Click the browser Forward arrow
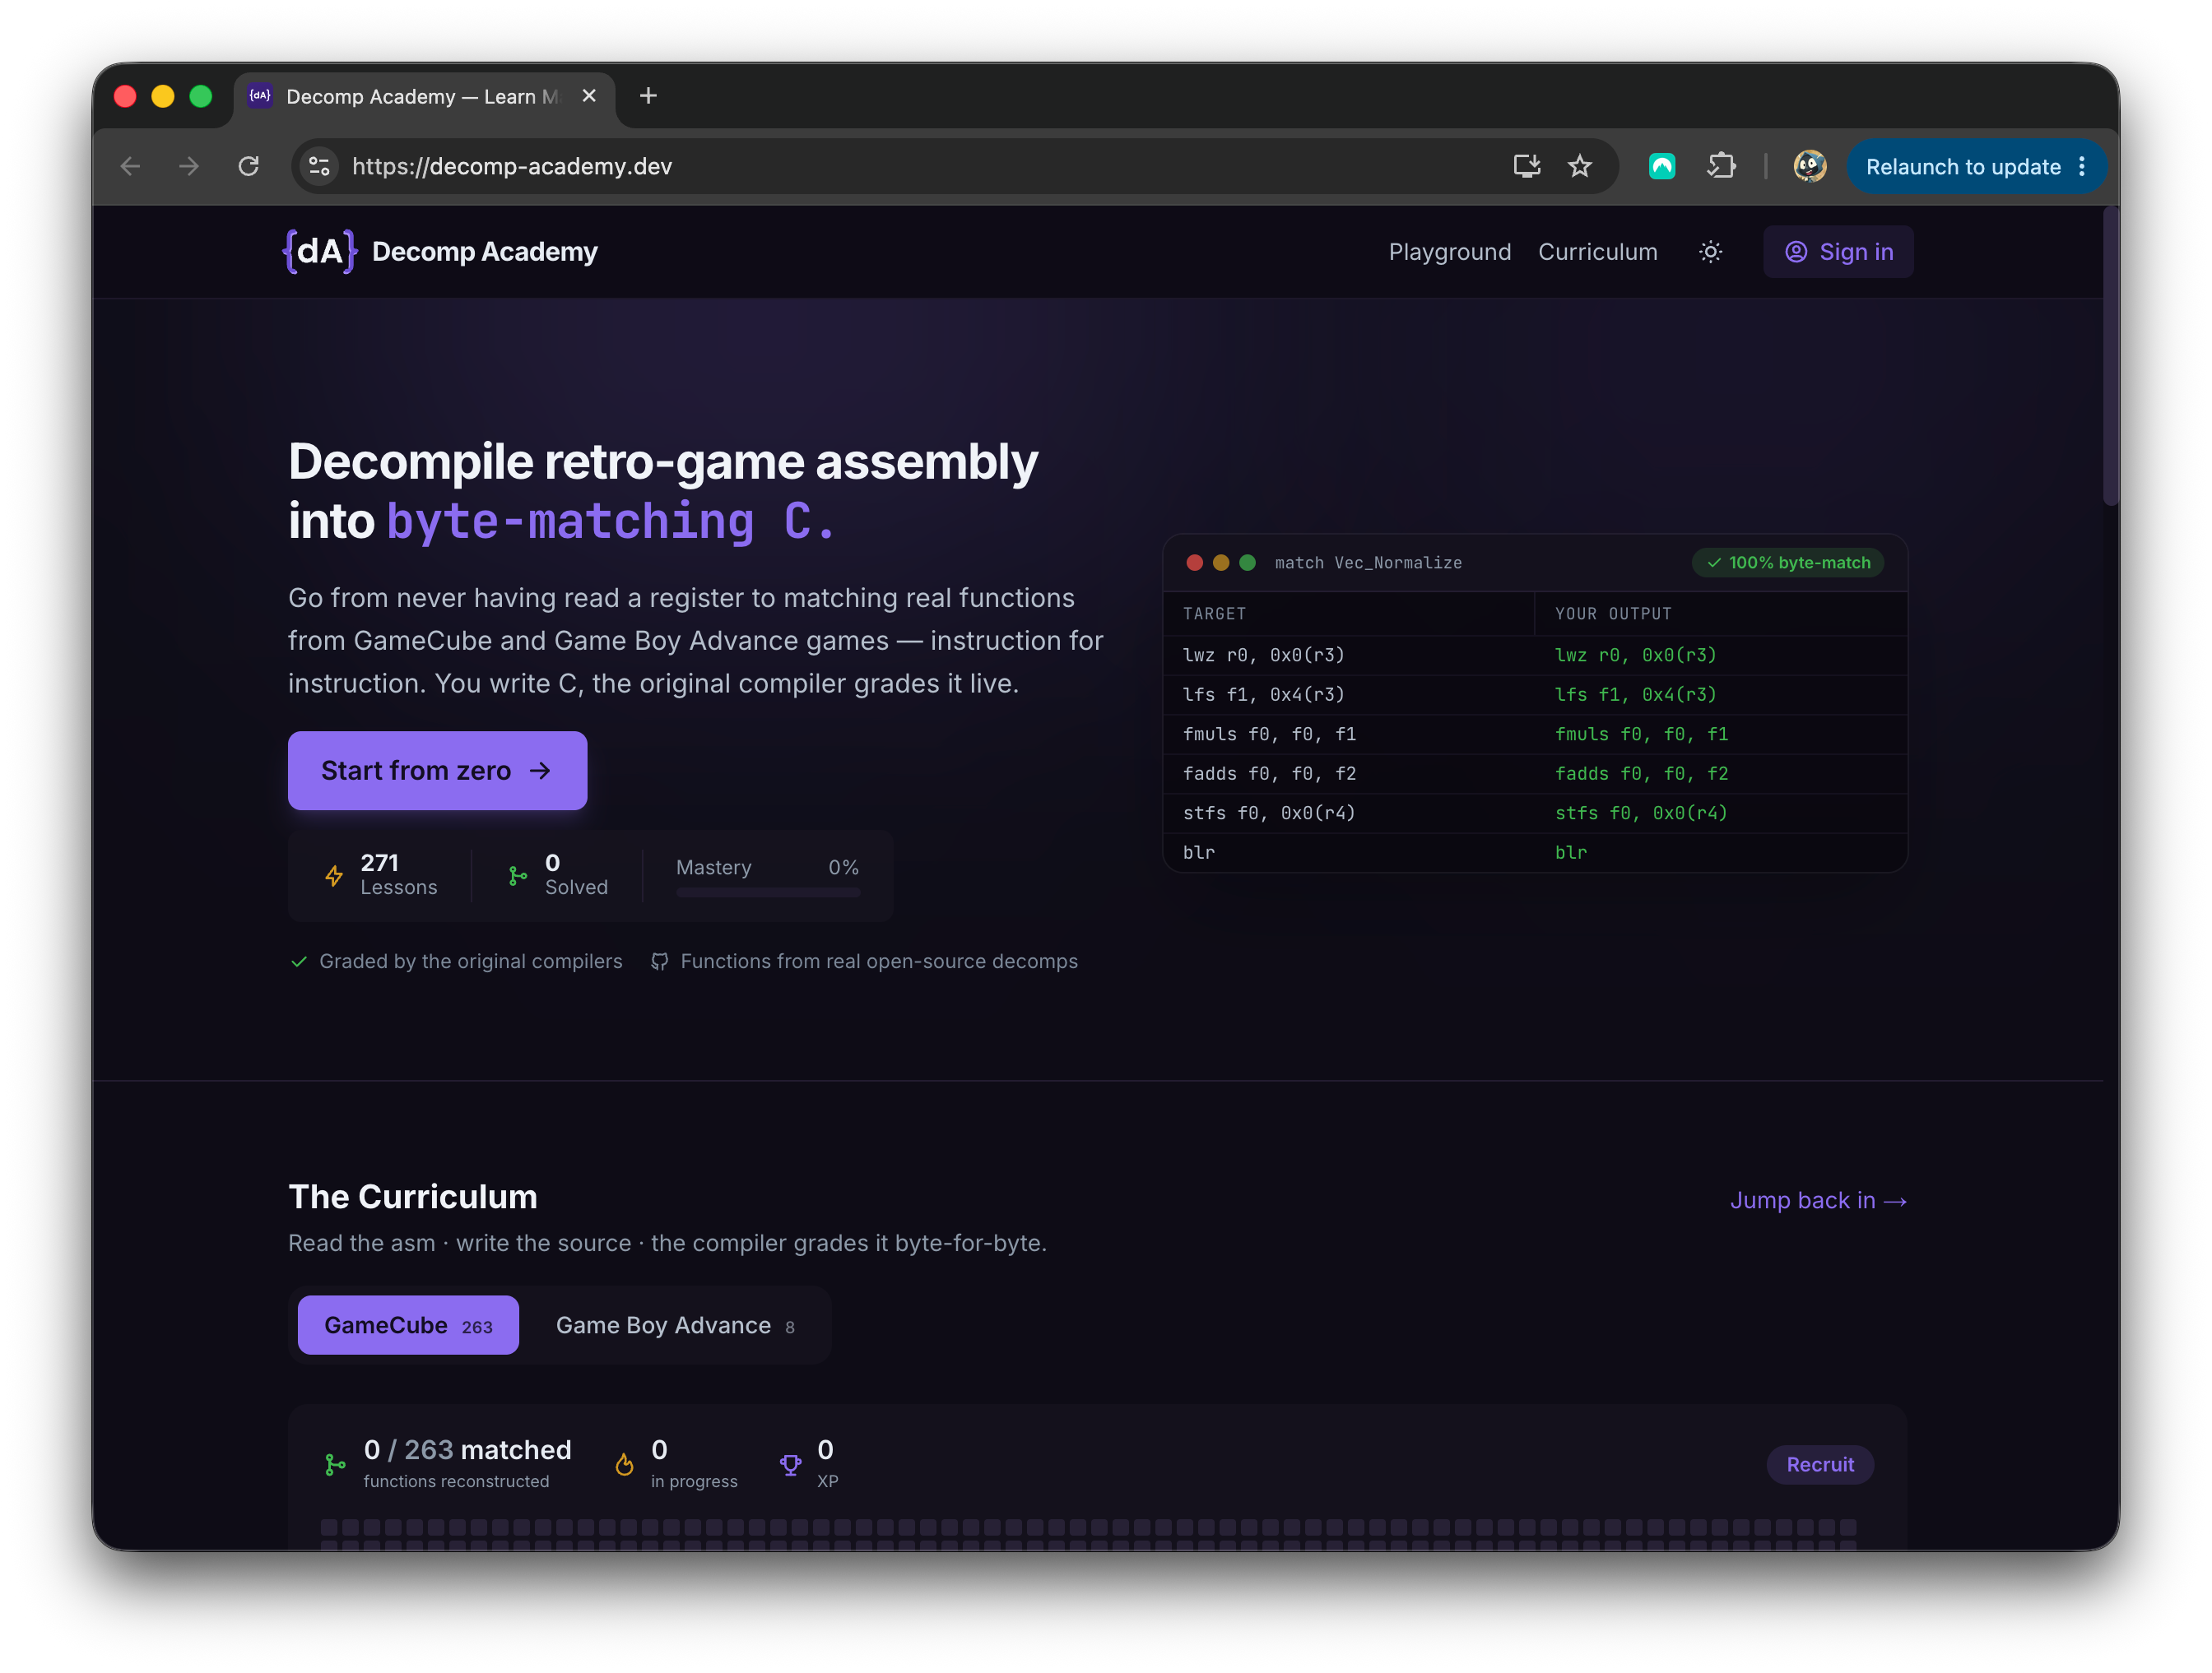Viewport: 2212px width, 1673px height. (x=189, y=166)
